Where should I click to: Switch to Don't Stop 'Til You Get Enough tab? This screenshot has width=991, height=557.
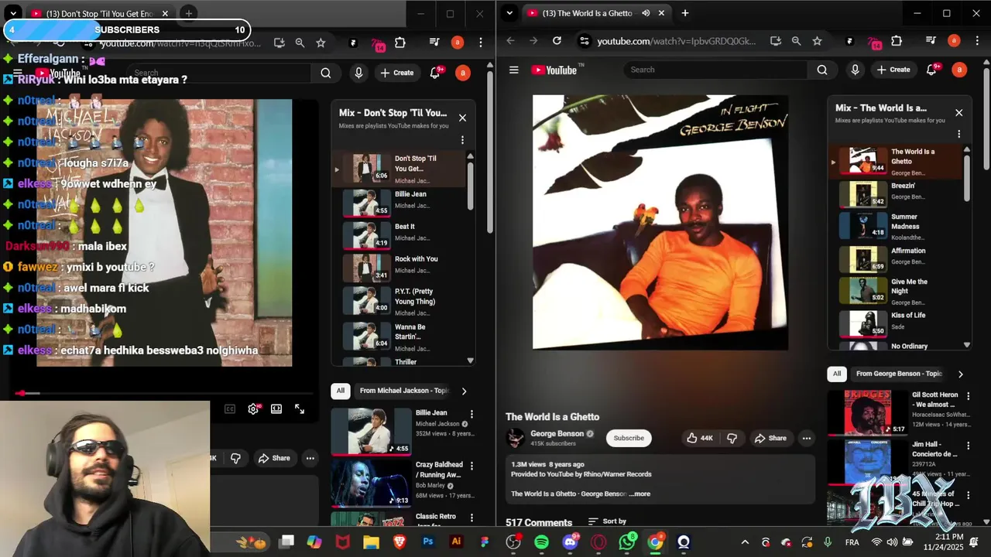tap(98, 13)
